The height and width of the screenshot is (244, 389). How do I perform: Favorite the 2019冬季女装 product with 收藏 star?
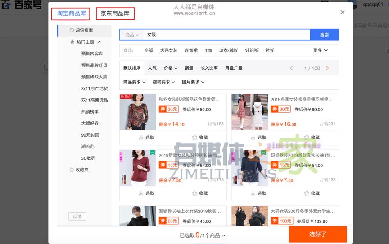tap(307, 138)
